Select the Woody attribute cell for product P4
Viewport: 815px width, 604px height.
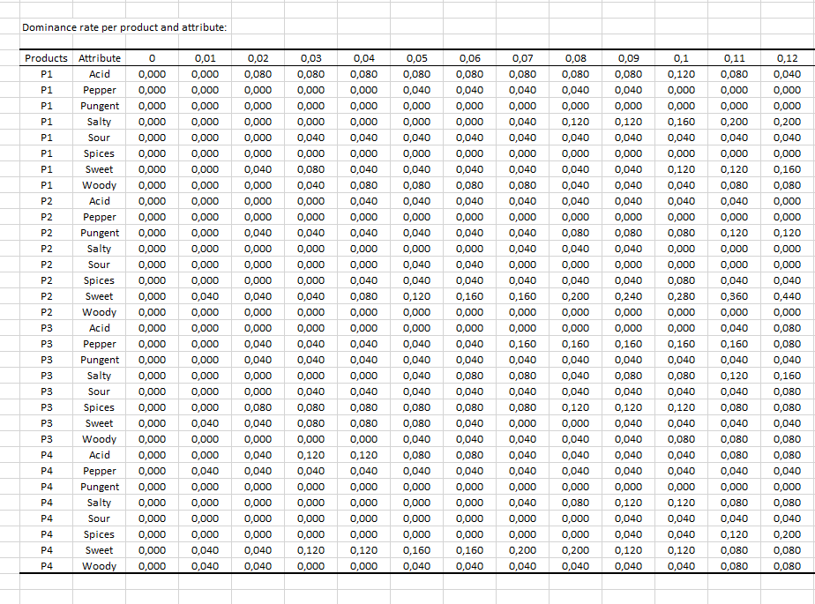click(100, 566)
